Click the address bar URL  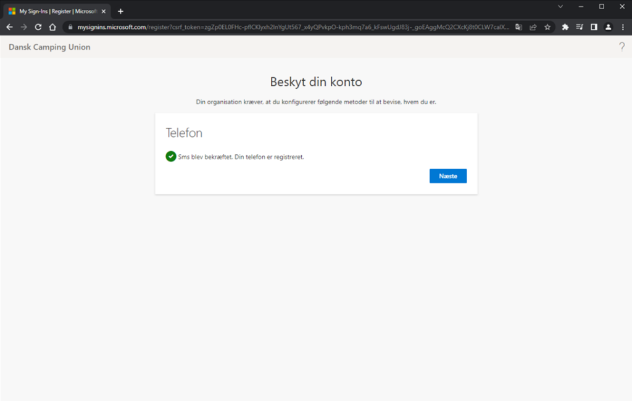(x=290, y=27)
